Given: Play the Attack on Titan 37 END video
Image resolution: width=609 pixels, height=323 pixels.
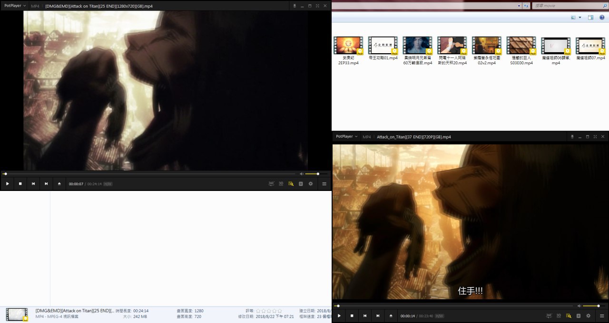Looking at the screenshot, I should 339,315.
